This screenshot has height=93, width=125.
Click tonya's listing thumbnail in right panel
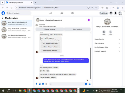point(107,22)
